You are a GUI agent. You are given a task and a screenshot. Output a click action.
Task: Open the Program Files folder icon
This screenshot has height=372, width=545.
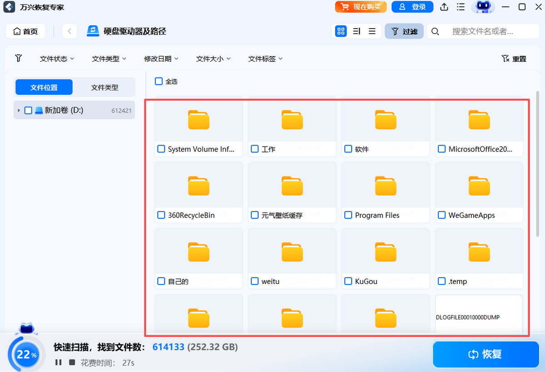tap(386, 186)
